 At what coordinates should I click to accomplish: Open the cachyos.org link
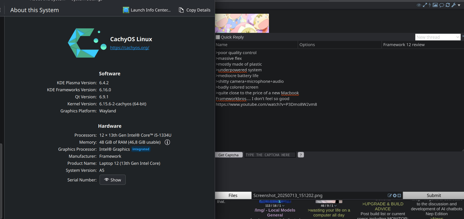130,48
